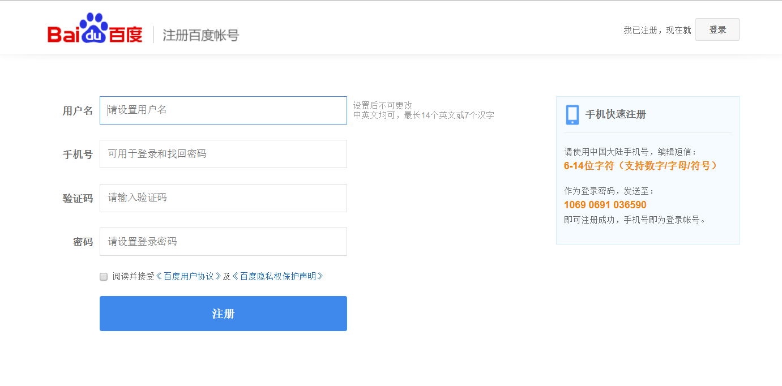This screenshot has width=782, height=386.
Task: Click the SMS number 1069 0691 036590
Action: click(605, 205)
